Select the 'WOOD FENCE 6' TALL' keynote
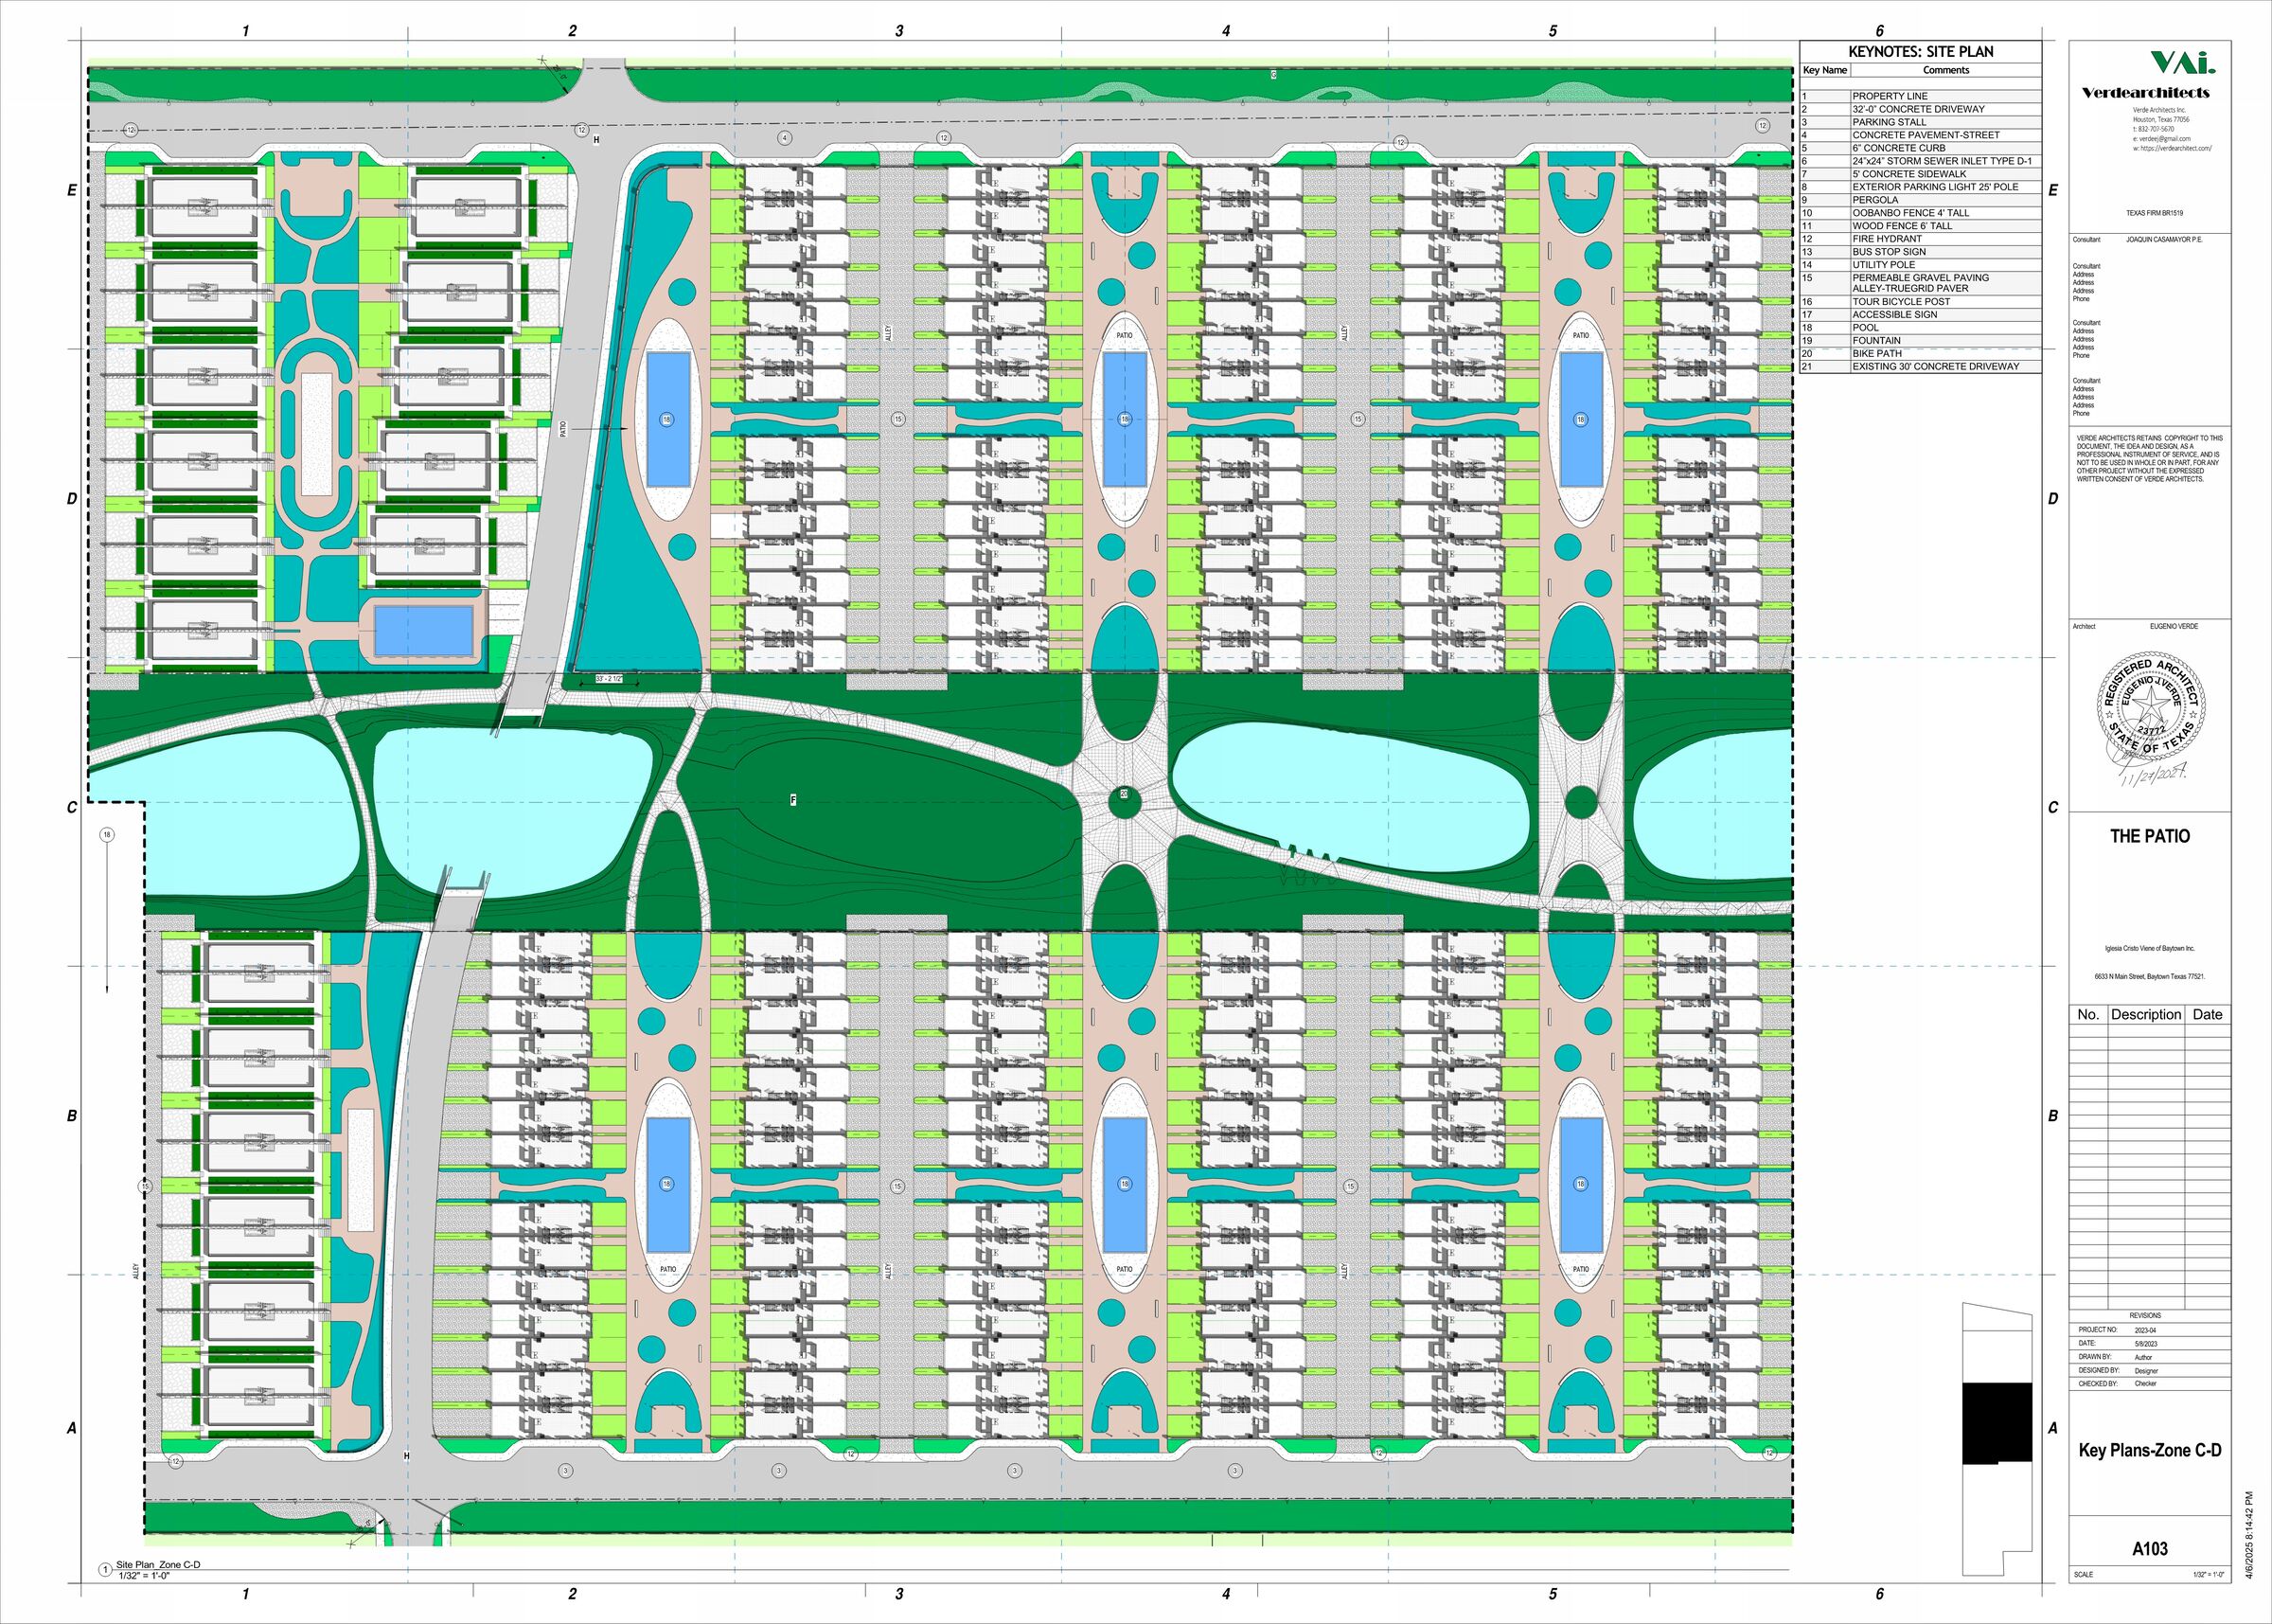This screenshot has height=1624, width=2272. (1920, 226)
